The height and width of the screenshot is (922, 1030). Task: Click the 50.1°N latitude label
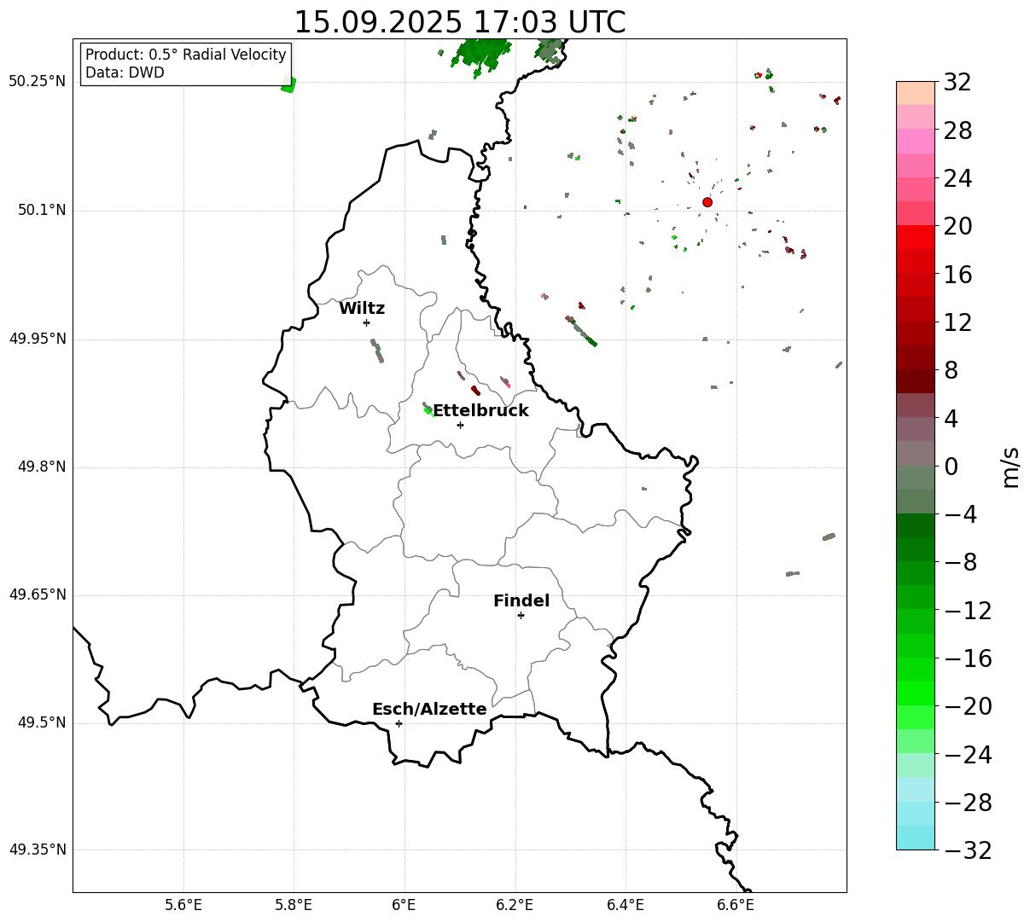[42, 210]
